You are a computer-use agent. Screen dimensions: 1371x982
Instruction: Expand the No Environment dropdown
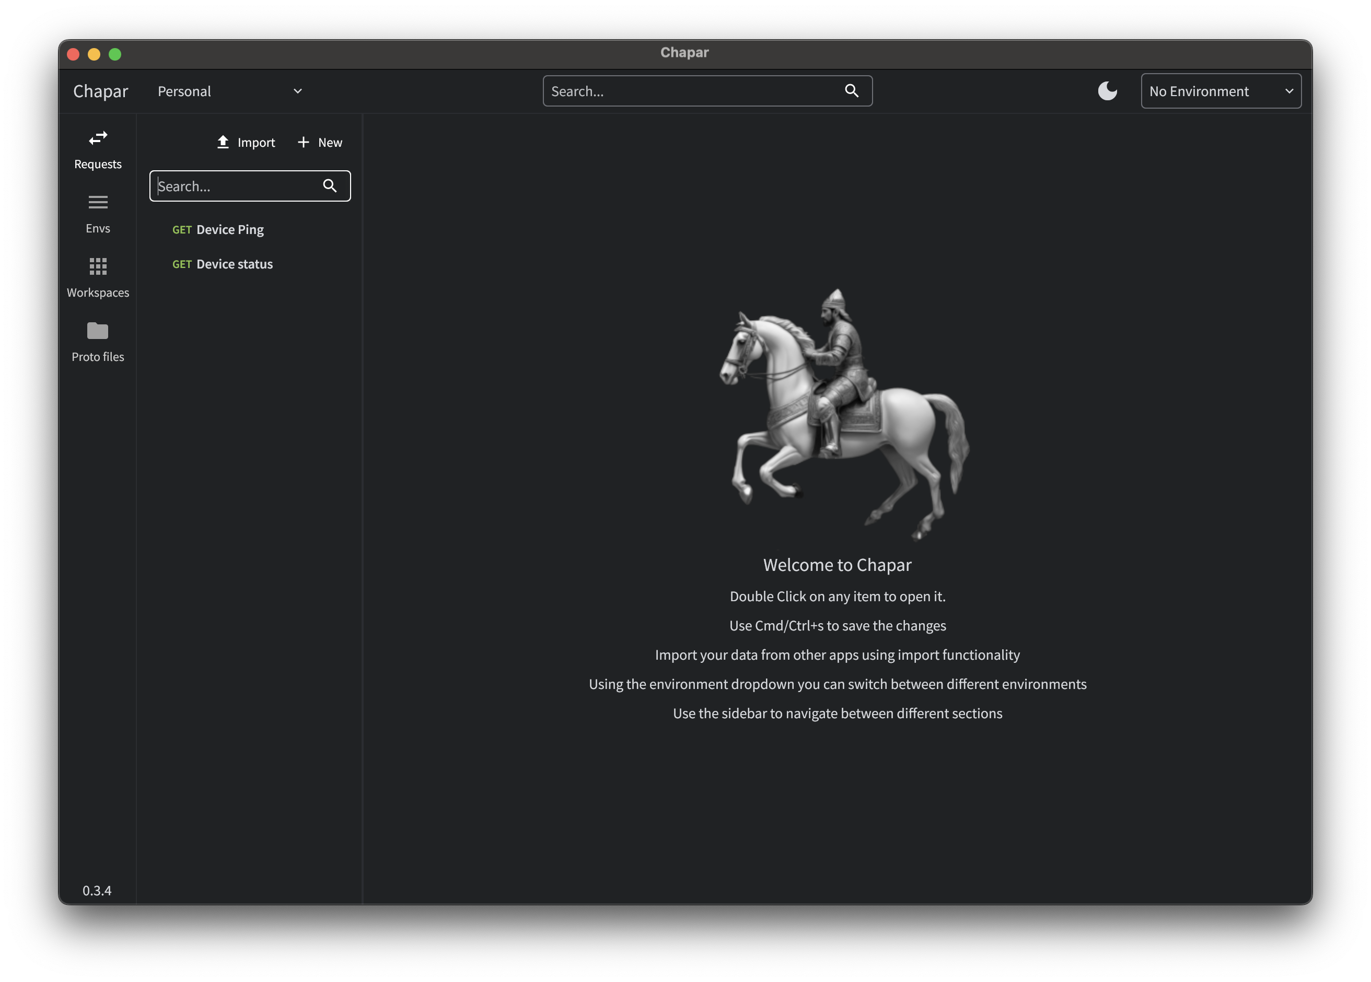pos(1221,91)
